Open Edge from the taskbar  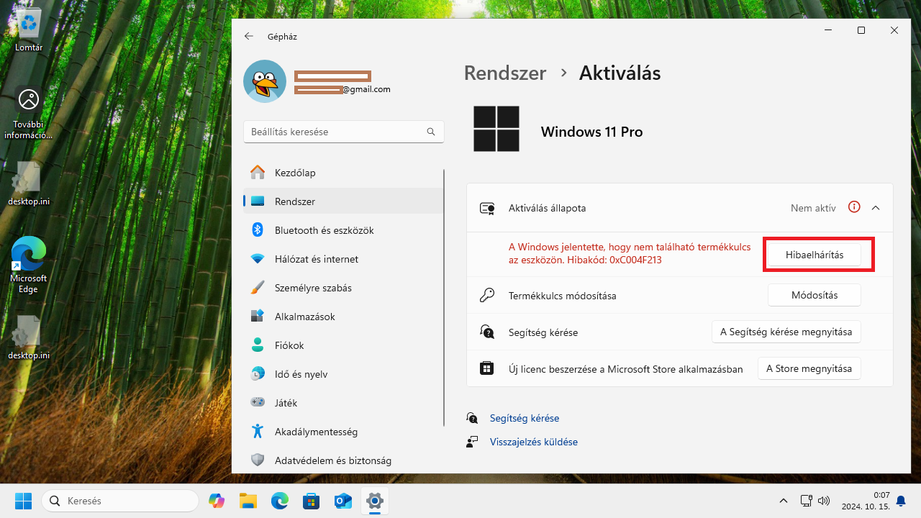(279, 501)
